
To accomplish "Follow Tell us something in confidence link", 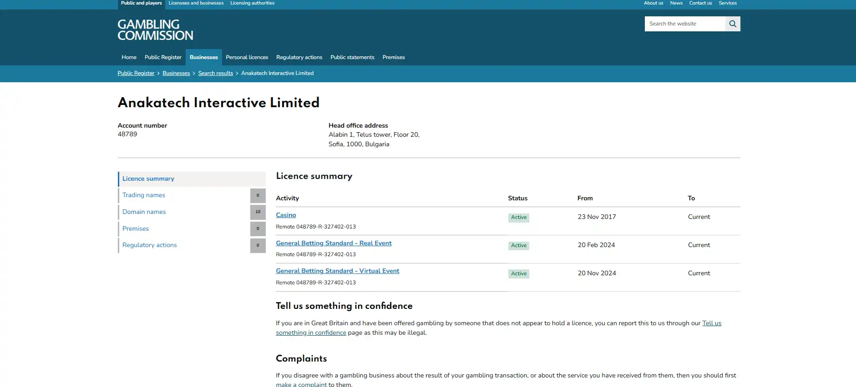I will pos(498,328).
